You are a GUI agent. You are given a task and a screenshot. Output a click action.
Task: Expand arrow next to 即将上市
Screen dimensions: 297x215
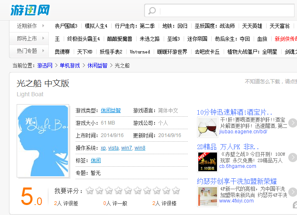point(43,38)
